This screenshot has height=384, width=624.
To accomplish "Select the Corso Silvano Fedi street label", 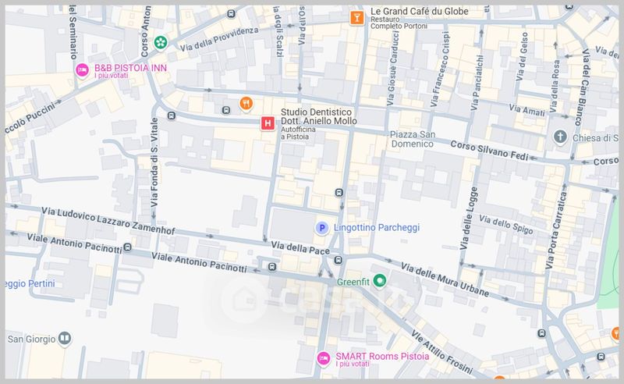I will point(490,151).
